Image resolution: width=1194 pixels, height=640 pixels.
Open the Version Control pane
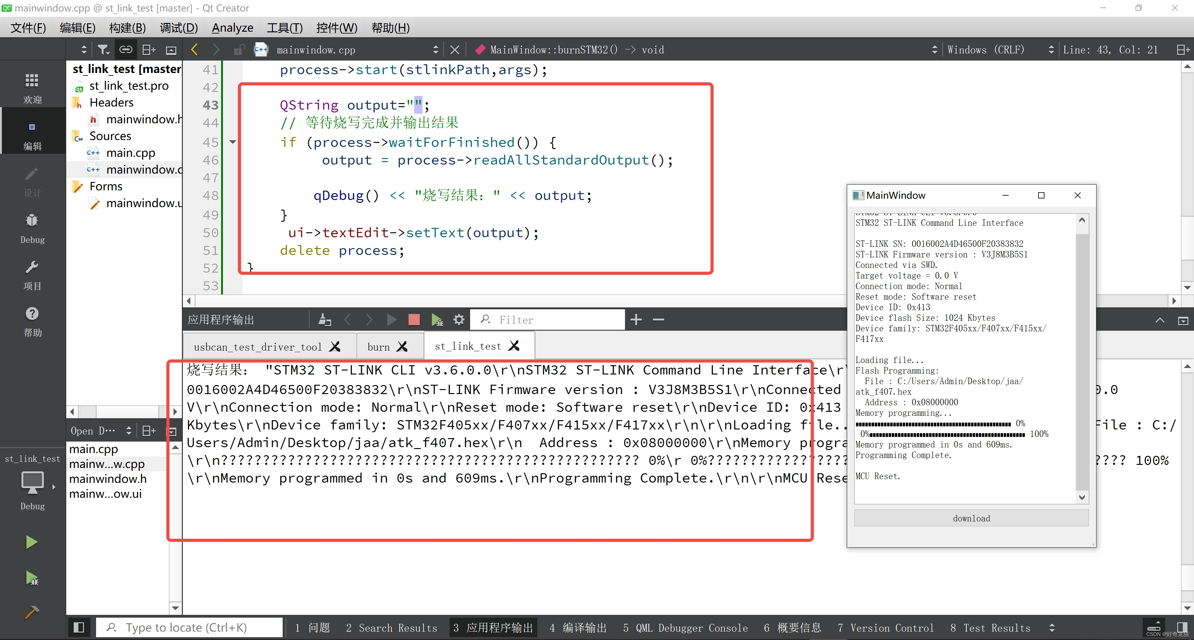[x=885, y=628]
